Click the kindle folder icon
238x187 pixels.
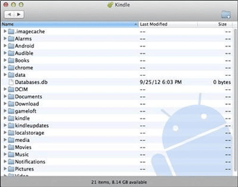click(x=11, y=119)
